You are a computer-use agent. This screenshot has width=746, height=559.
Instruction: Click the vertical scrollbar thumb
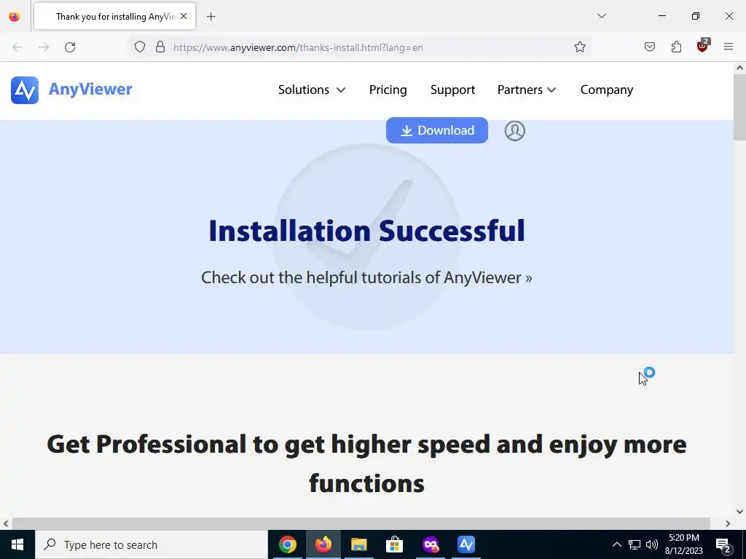click(x=740, y=107)
